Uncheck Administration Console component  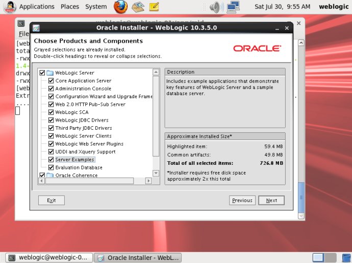(51, 89)
